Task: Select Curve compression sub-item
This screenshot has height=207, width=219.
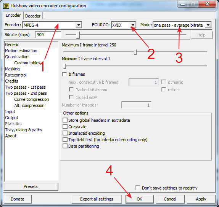Action: tap(31, 99)
